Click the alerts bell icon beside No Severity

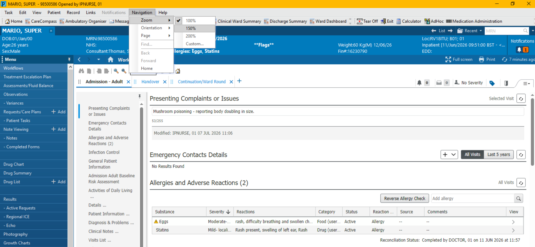tap(419, 83)
